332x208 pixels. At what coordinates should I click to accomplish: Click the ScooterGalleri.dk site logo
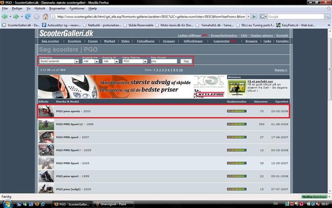66,33
